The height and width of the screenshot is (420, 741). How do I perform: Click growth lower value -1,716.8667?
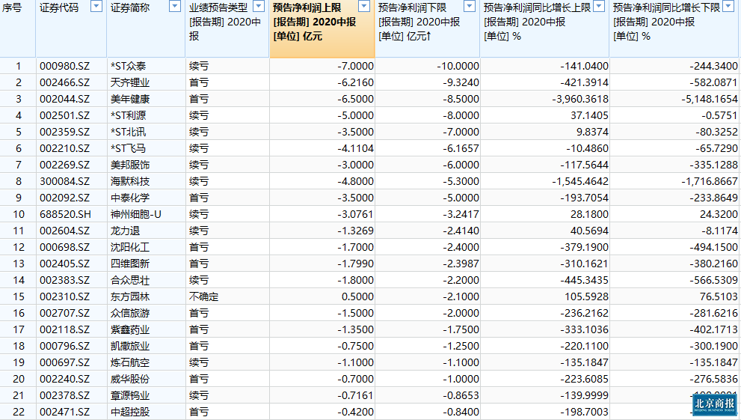[710, 182]
